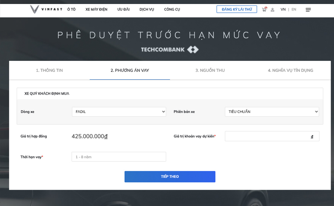Click the VinFast logo

[46, 9]
